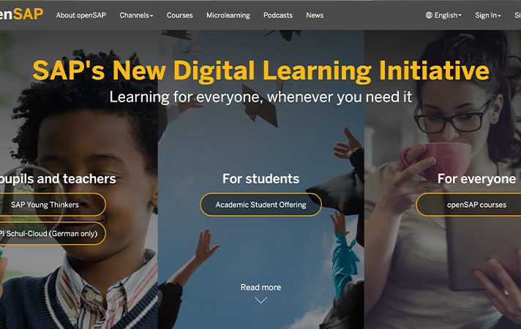This screenshot has height=329, width=521.
Task: Click the Read more link
Action: pyautogui.click(x=260, y=287)
